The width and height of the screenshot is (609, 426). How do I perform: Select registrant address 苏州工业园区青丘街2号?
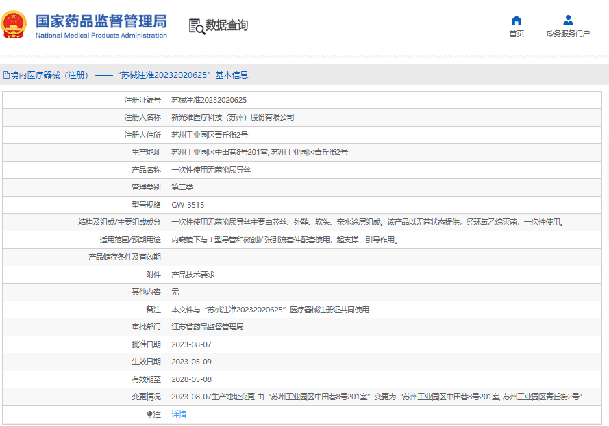[x=210, y=135]
